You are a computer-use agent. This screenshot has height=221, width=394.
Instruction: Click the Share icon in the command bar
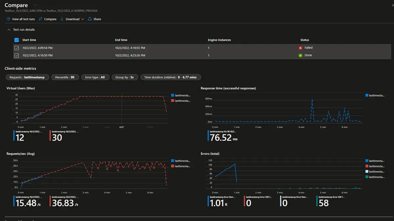[89, 19]
